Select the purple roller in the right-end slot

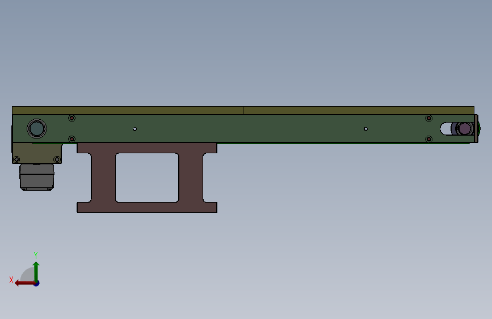(464, 128)
